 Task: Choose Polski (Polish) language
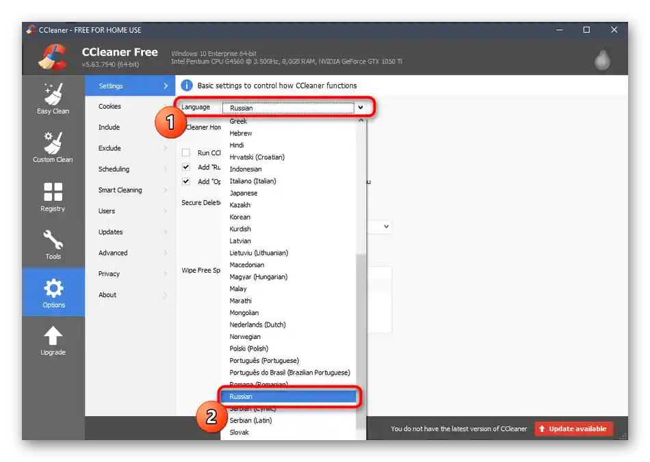coord(288,349)
